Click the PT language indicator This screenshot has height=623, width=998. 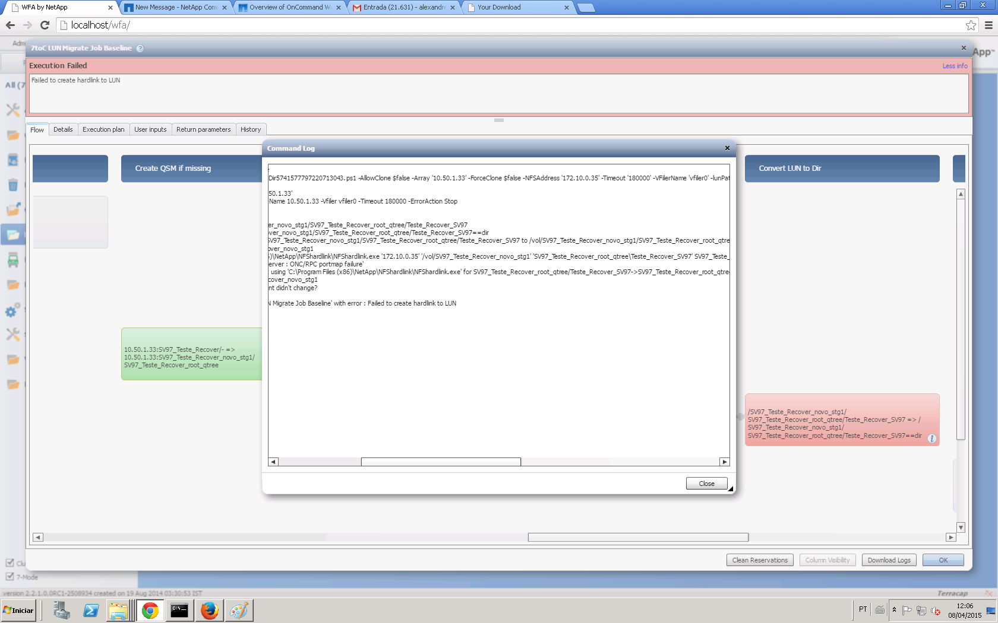[x=863, y=609]
